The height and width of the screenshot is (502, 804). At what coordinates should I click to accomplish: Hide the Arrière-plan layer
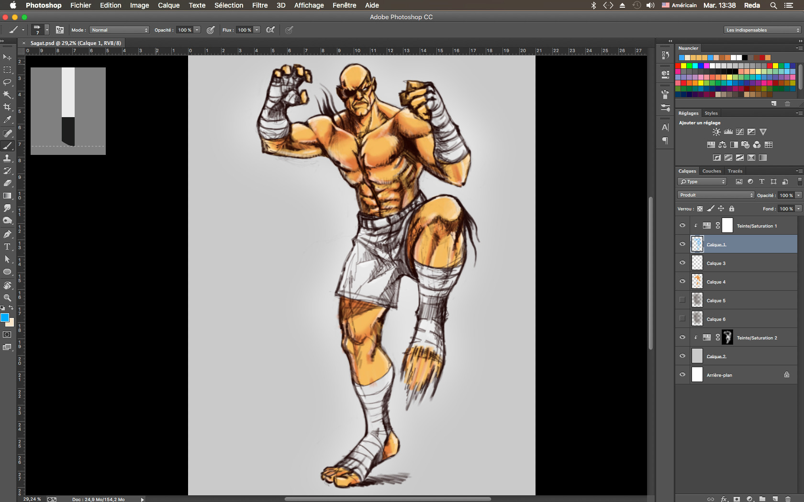682,375
